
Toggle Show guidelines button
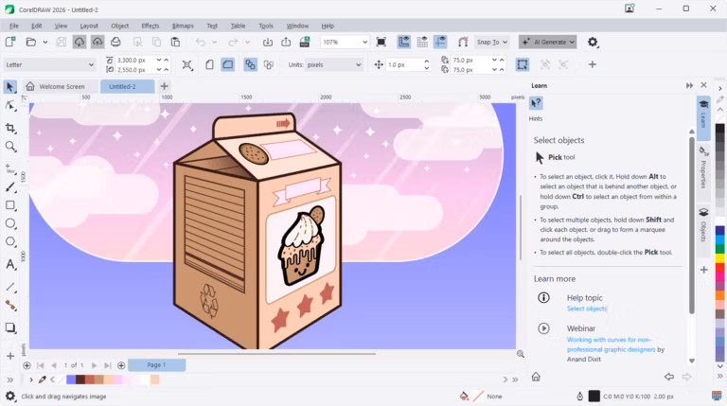coord(440,43)
